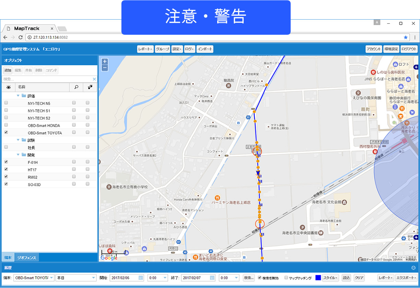The height and width of the screenshot is (288, 420).
Task: Open the エクスポート dropdown
Action: 406,278
